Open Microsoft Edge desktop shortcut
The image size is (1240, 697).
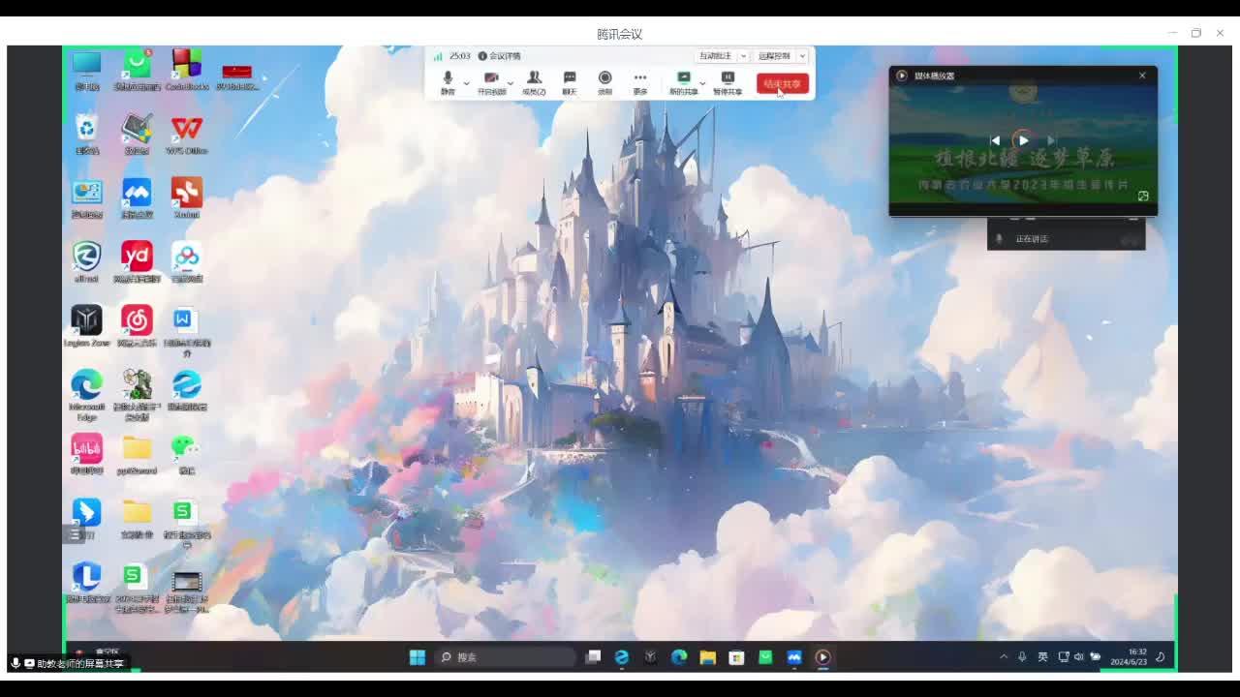[87, 395]
